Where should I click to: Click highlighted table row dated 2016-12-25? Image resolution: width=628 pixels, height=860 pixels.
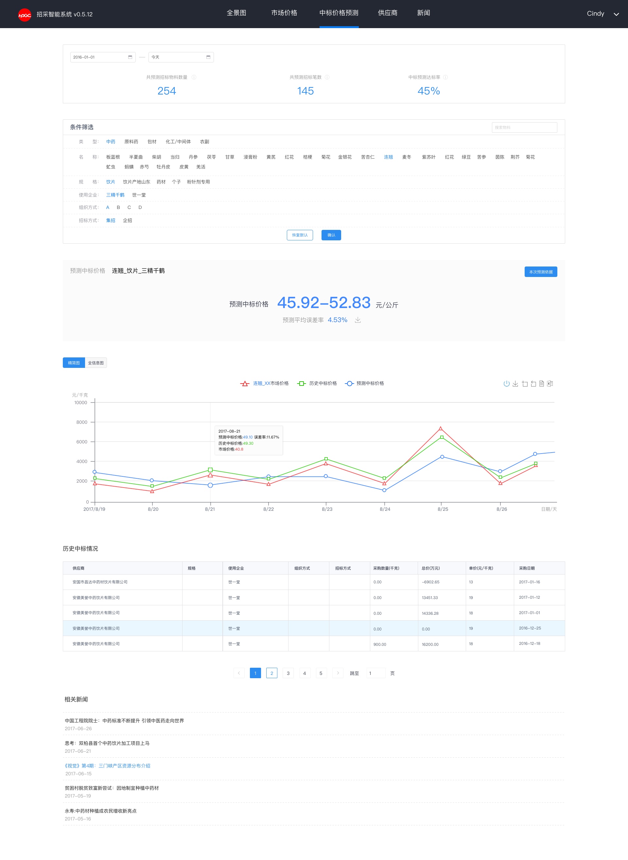(314, 628)
